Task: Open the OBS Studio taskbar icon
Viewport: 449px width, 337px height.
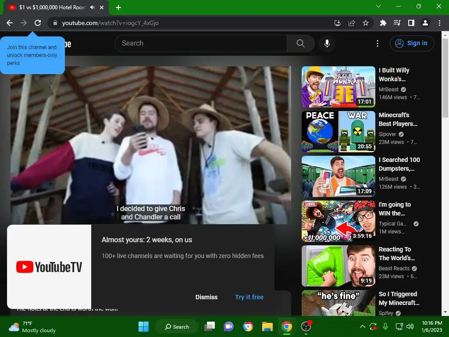Action: pyautogui.click(x=306, y=326)
